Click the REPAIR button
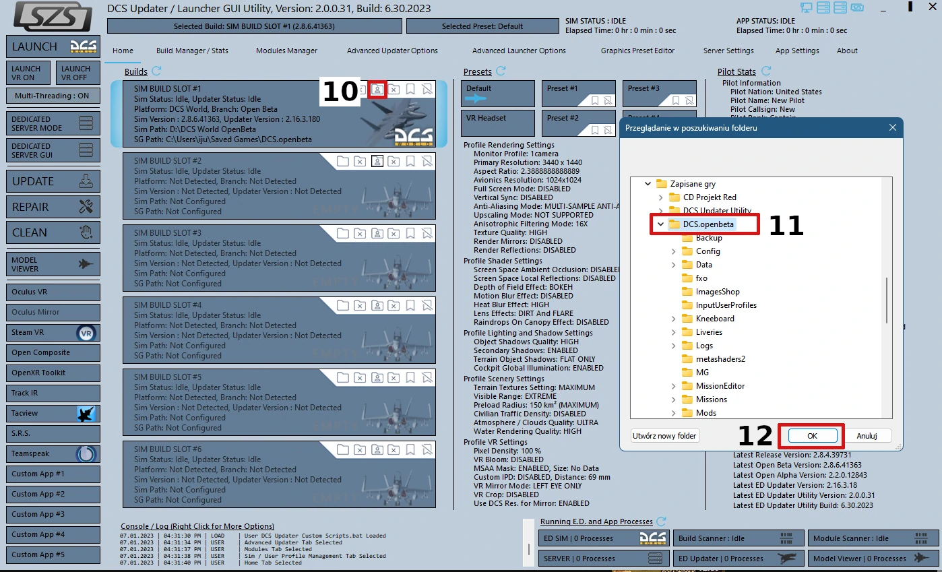The image size is (942, 572). coord(53,207)
